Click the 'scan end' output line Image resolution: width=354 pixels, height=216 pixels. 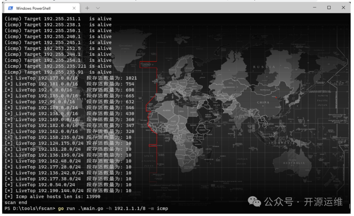coord(16,203)
